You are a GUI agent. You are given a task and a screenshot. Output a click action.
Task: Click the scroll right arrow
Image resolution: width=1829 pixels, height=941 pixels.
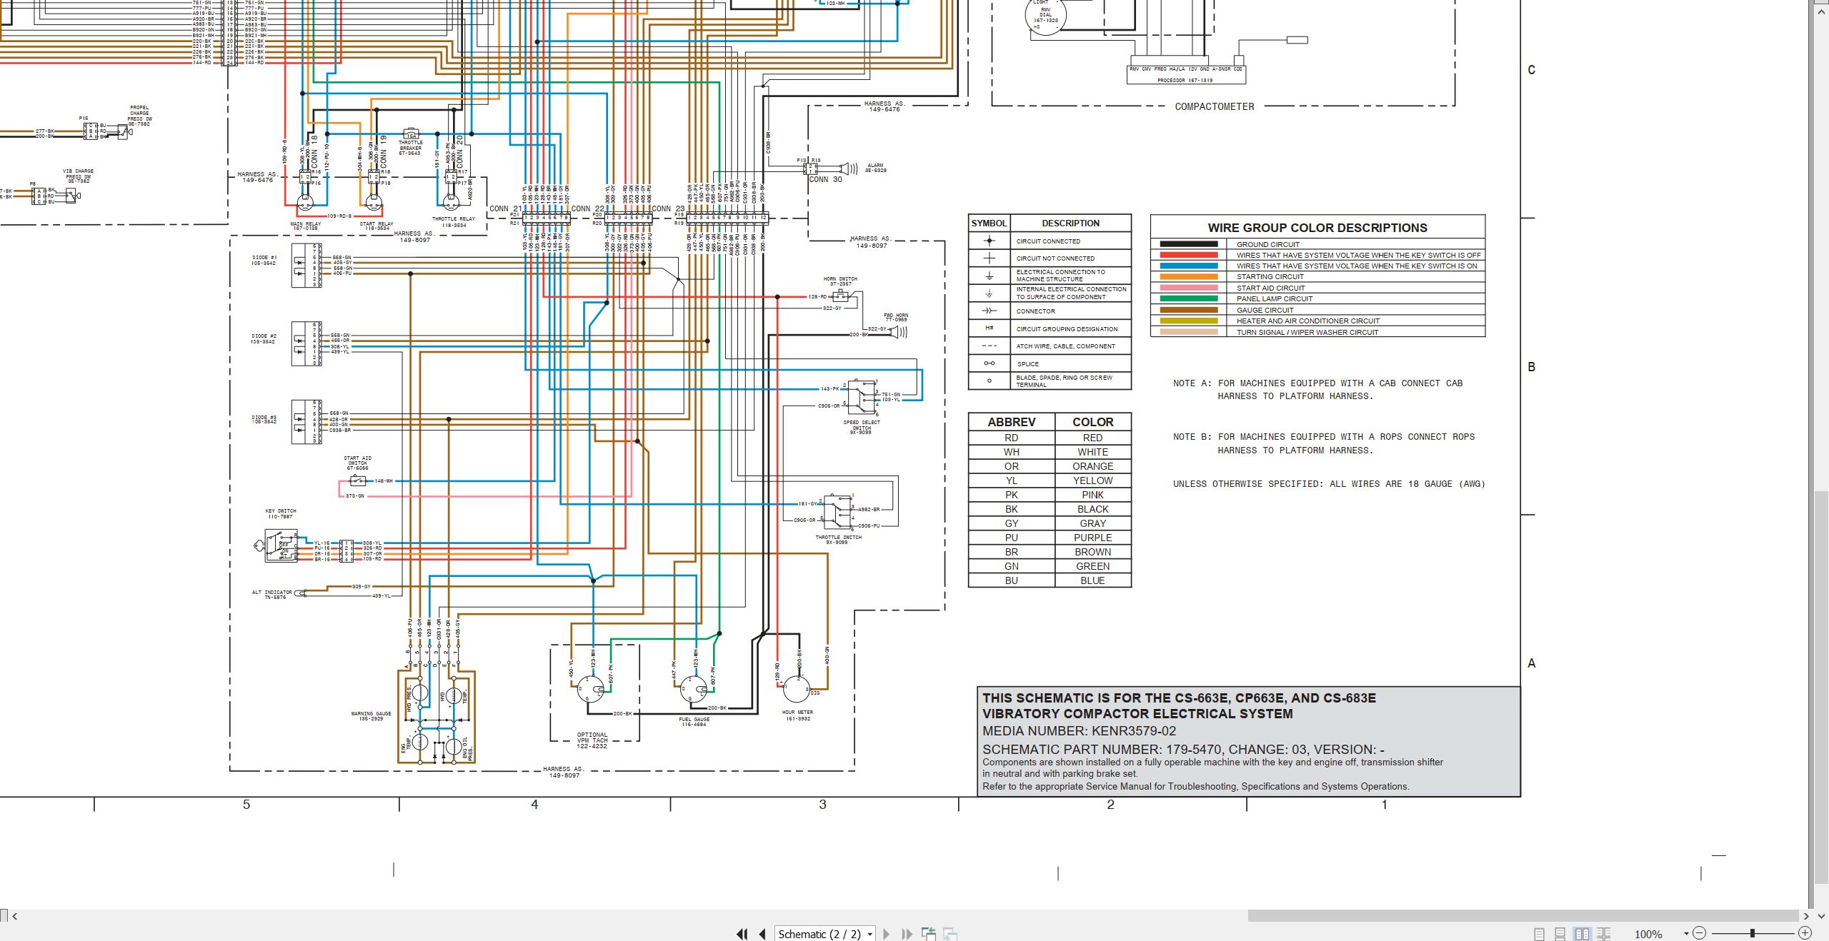click(x=1806, y=916)
